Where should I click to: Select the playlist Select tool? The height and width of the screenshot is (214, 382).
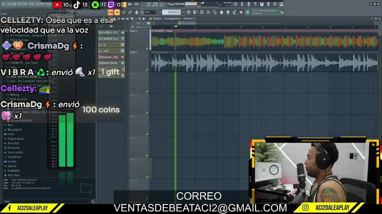coord(135,18)
